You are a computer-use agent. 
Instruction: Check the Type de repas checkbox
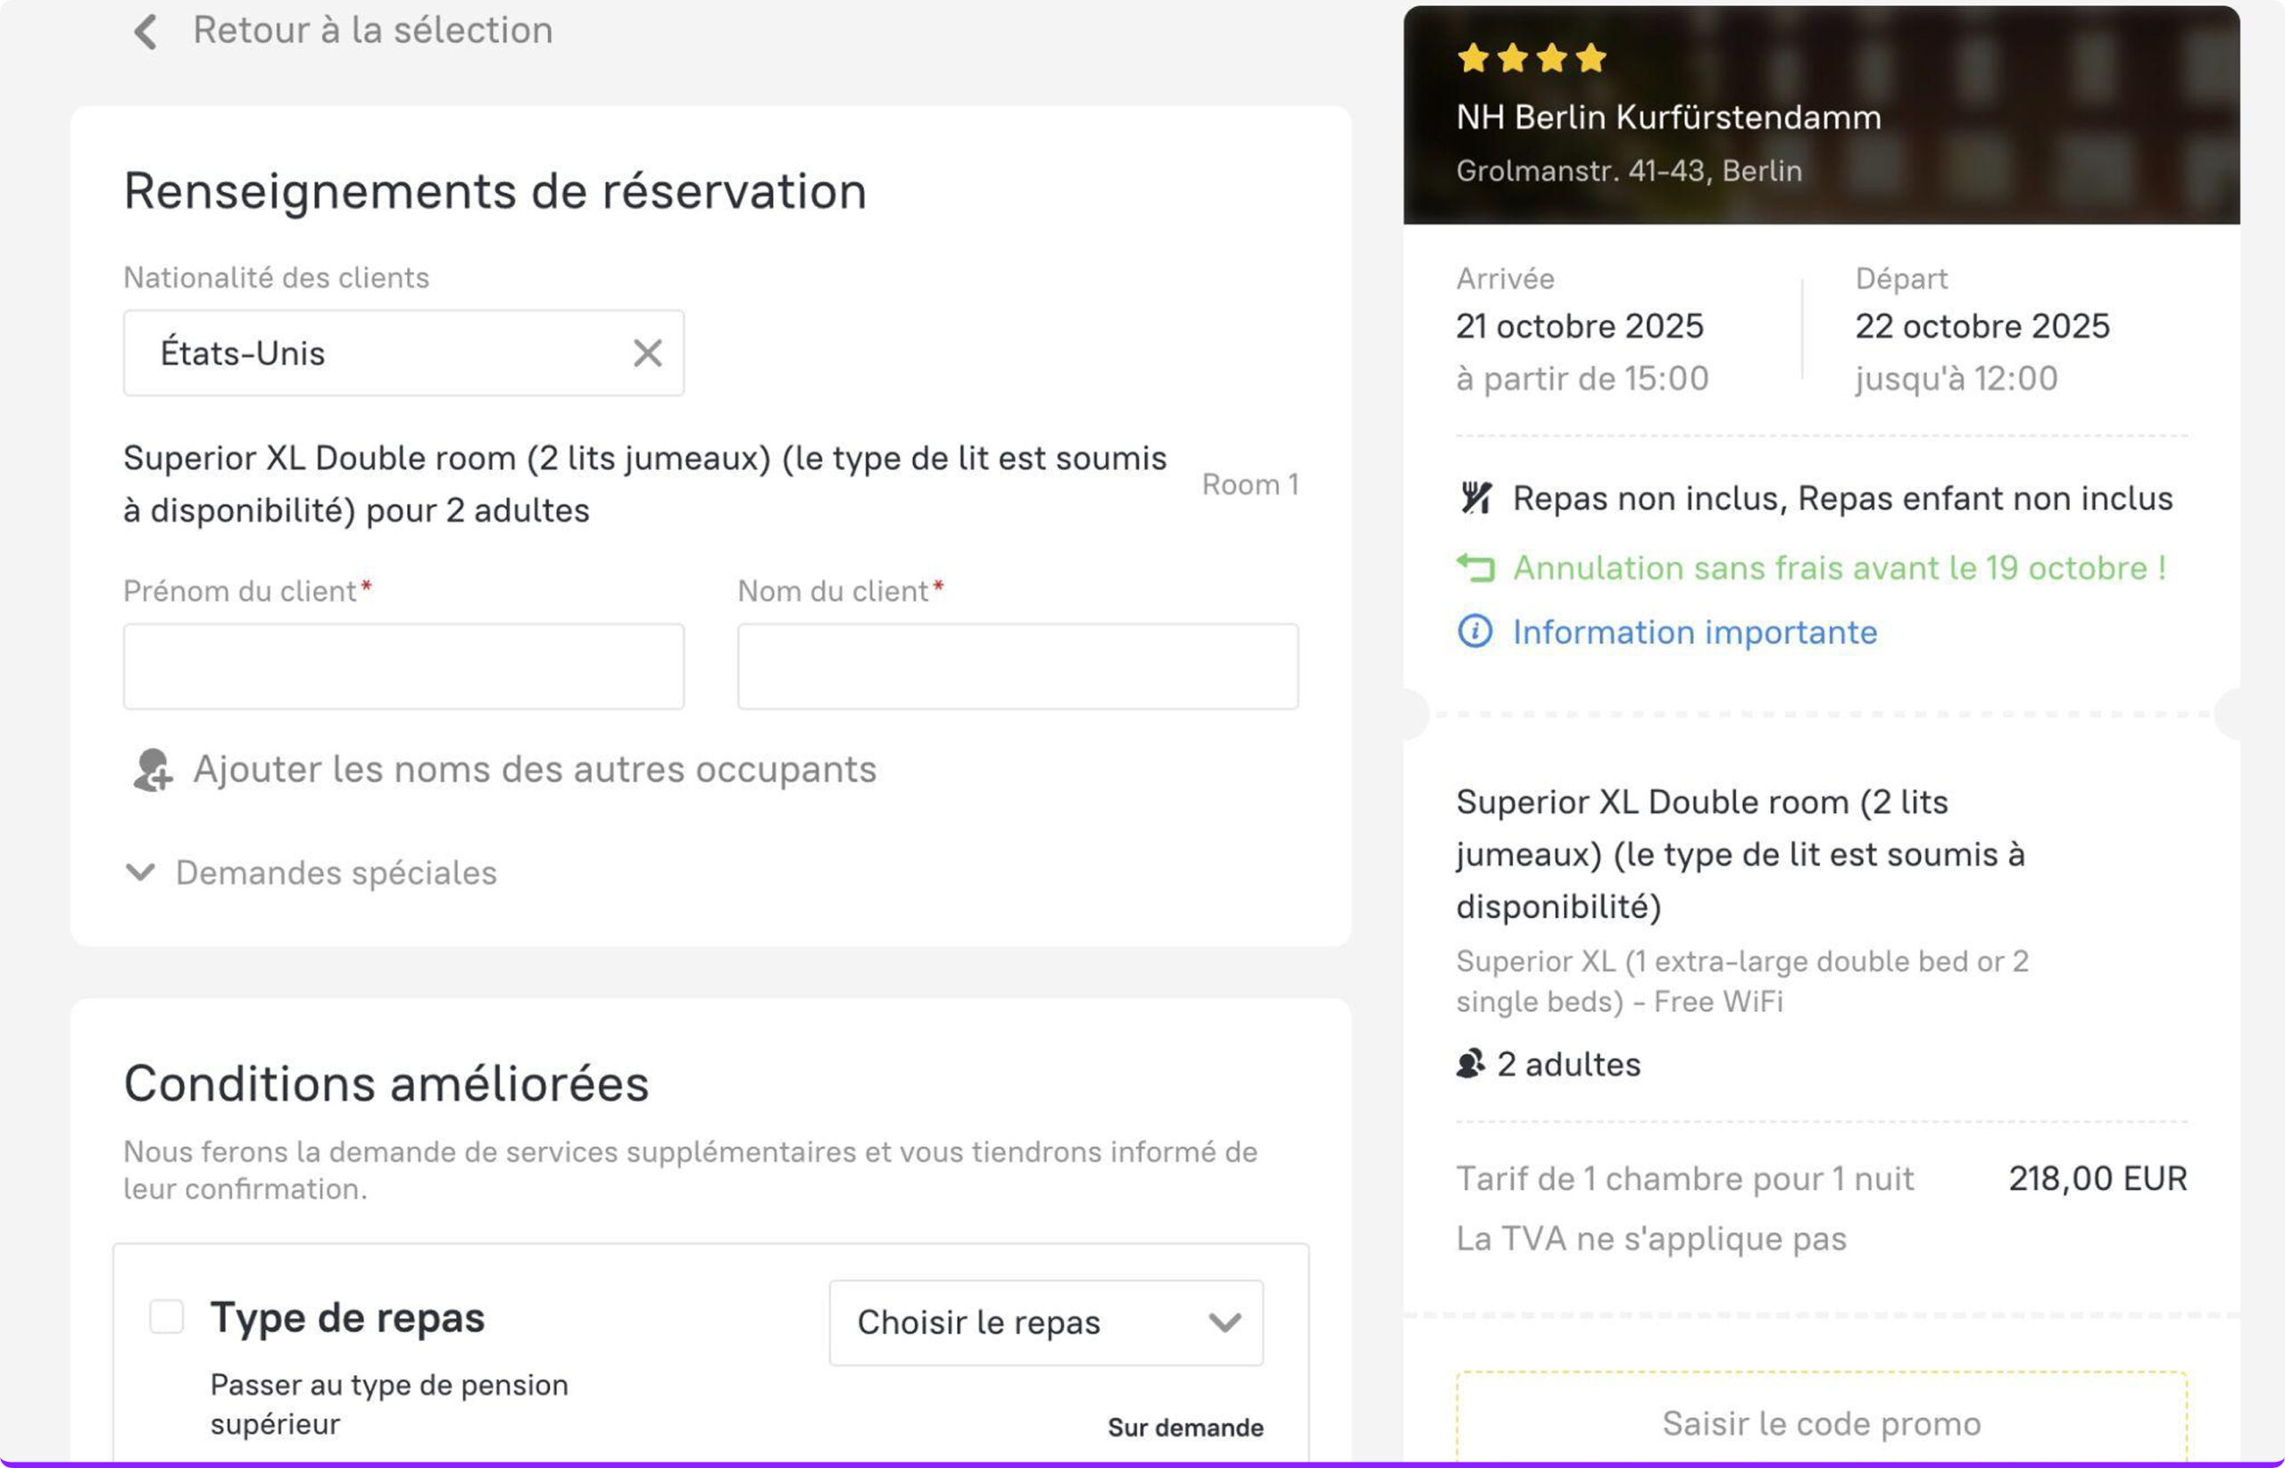coord(167,1316)
